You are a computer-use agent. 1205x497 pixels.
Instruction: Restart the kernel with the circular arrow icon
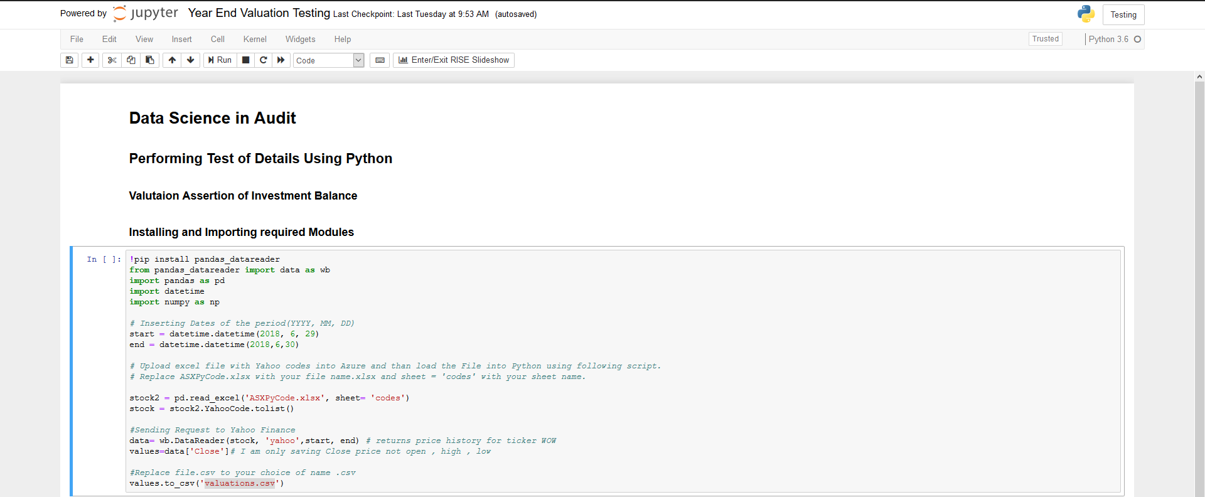[264, 60]
